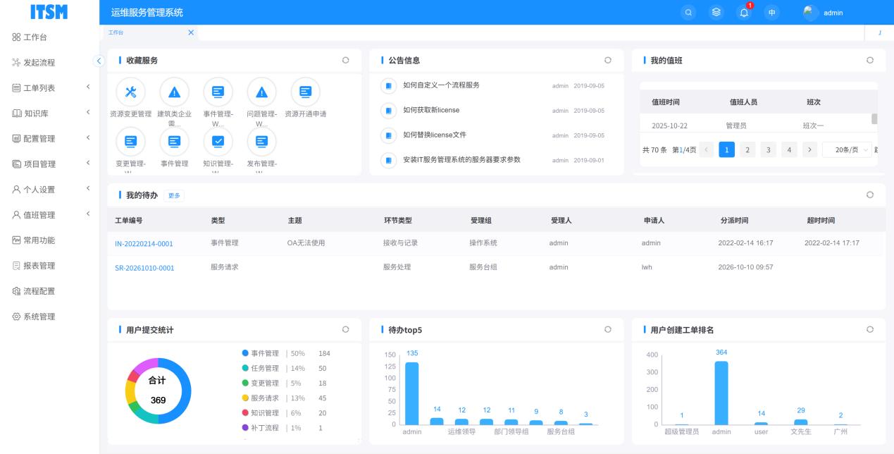Viewport: 894px width, 454px height.
Task: Click the ITSM logo
Action: click(x=49, y=12)
